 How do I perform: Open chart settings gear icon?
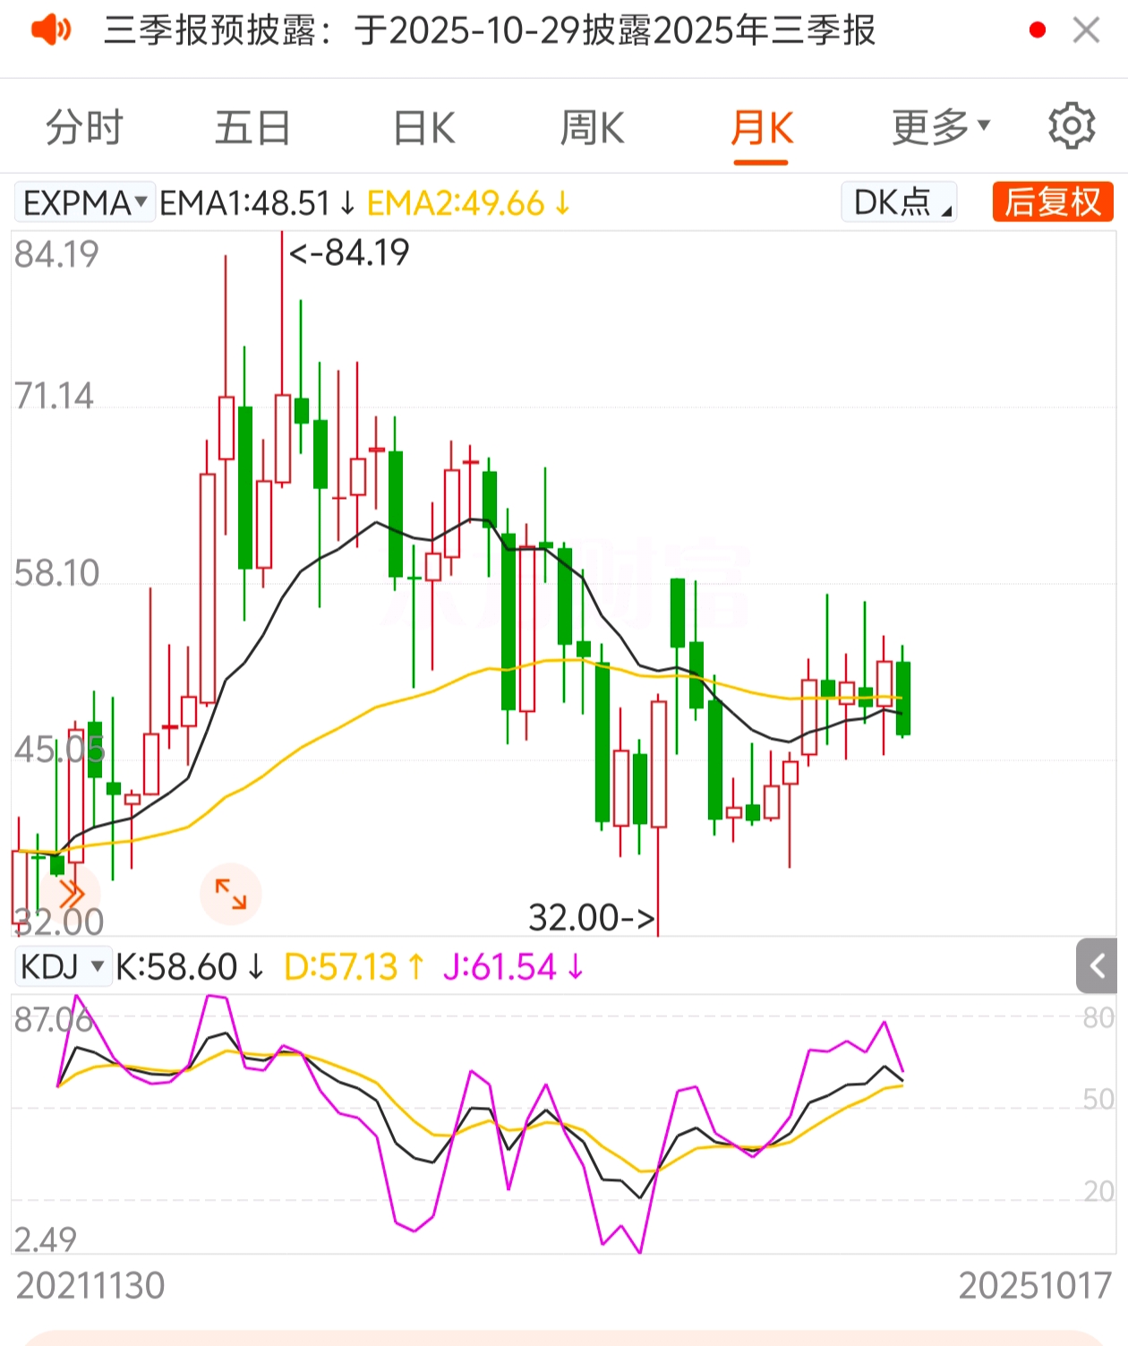(1072, 126)
